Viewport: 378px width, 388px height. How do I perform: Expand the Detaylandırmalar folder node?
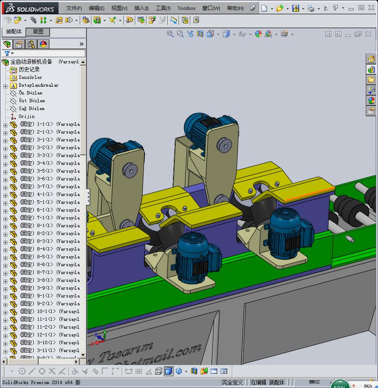coord(5,86)
